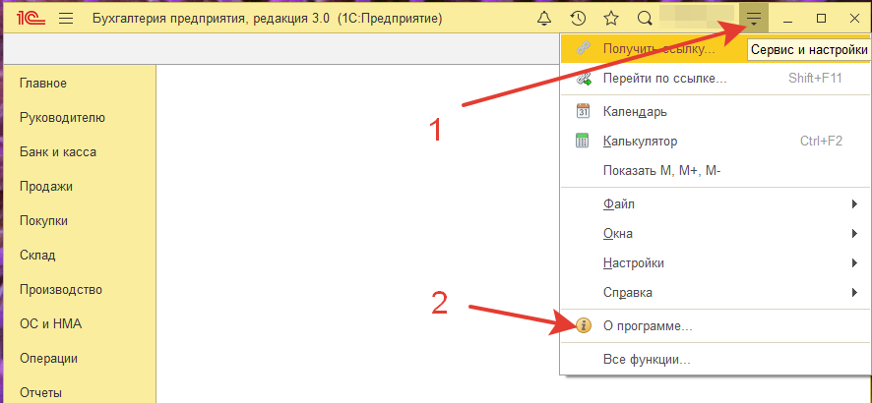872x403 pixels.
Task: Expand the Настройки submenu
Action: (x=714, y=262)
